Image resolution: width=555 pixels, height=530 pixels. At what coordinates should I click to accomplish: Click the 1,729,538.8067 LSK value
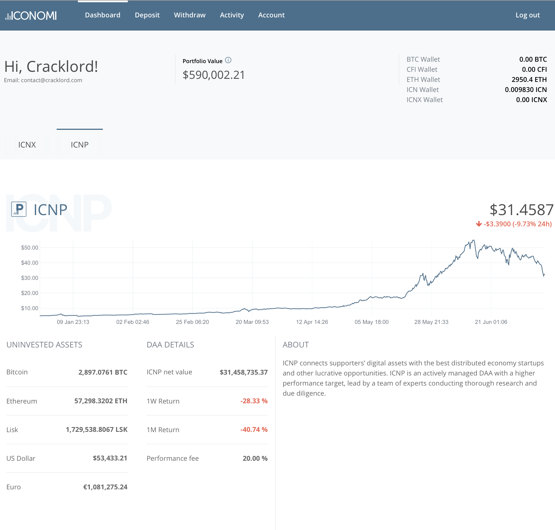(97, 429)
